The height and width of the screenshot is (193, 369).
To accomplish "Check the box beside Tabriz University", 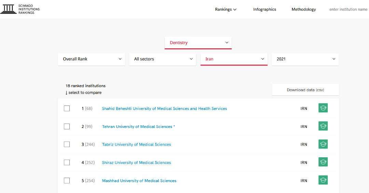I will (67, 144).
